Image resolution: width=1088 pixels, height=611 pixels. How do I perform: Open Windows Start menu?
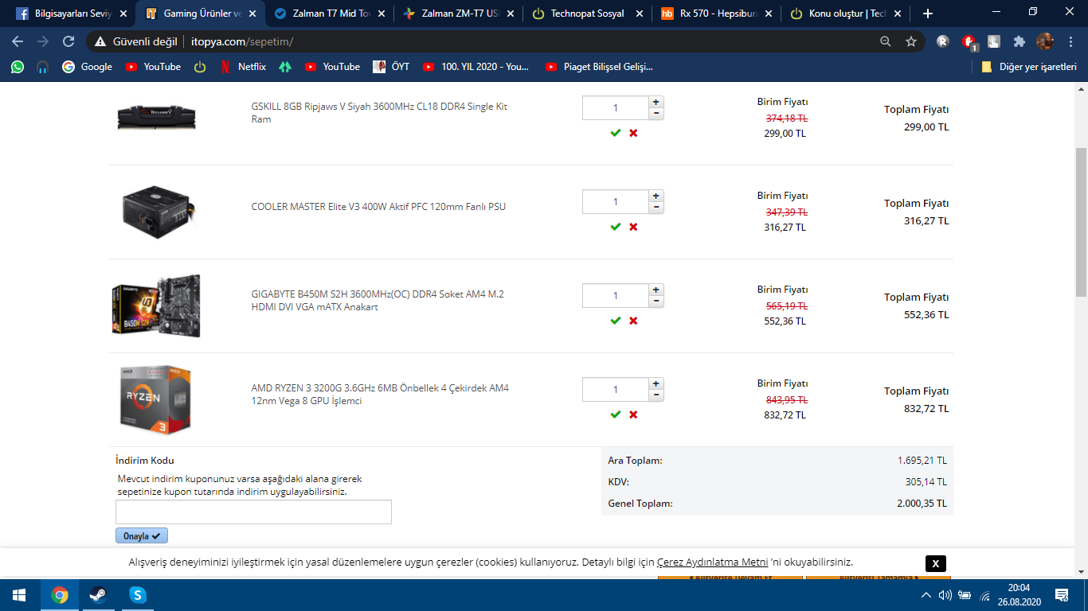(x=19, y=595)
